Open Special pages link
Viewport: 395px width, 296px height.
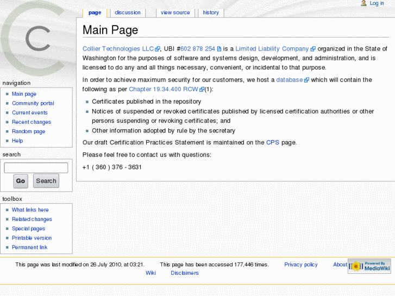pos(28,229)
